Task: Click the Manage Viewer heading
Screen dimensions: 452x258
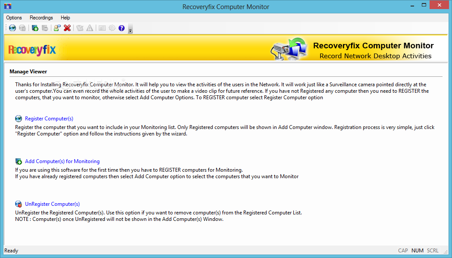Action: click(x=28, y=72)
